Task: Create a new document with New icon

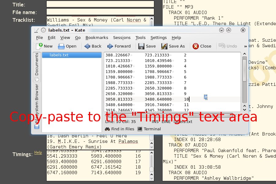Action: tap(44, 46)
